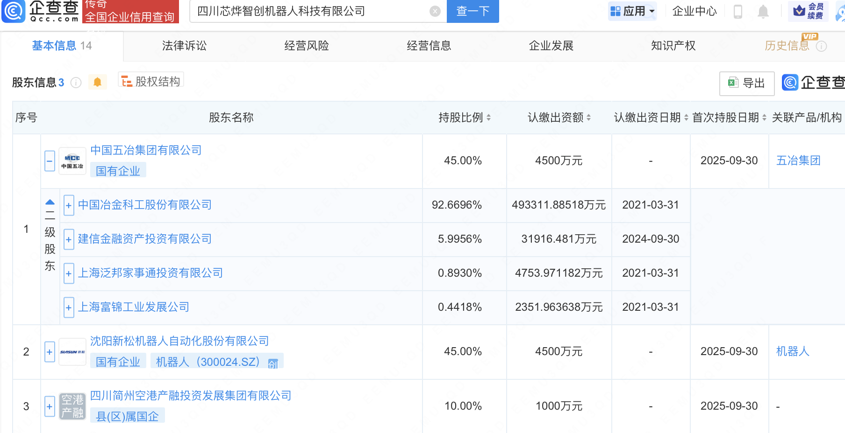Collapse 中国五冶集团有限公司 shareholder row
Screen dimensions: 845x433
coord(50,161)
